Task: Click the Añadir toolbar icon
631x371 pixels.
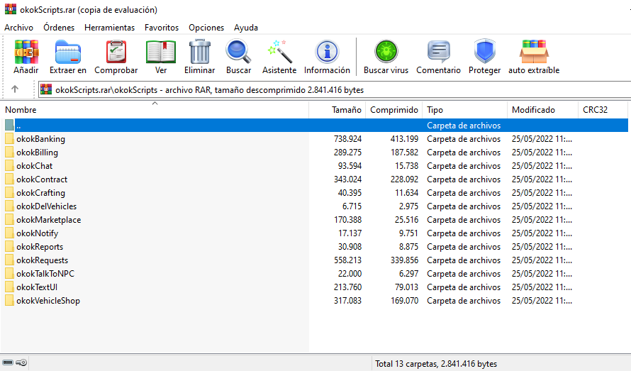Action: pyautogui.click(x=26, y=52)
